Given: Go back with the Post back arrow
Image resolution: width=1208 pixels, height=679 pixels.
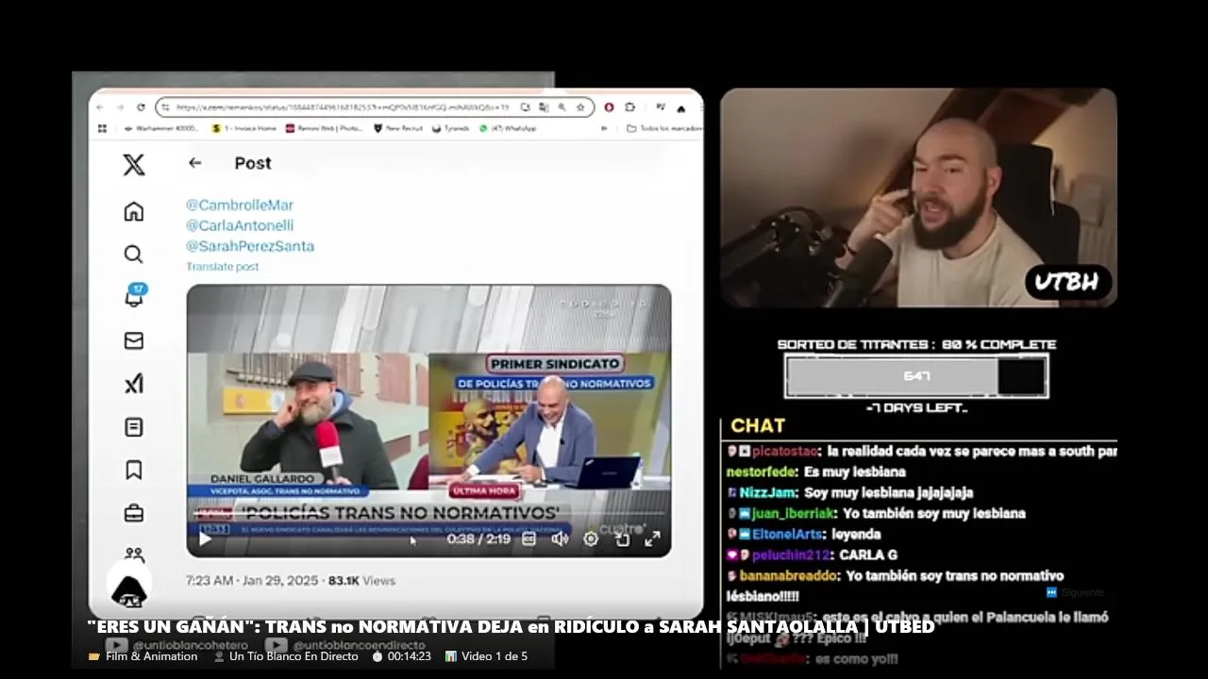Looking at the screenshot, I should pyautogui.click(x=194, y=163).
